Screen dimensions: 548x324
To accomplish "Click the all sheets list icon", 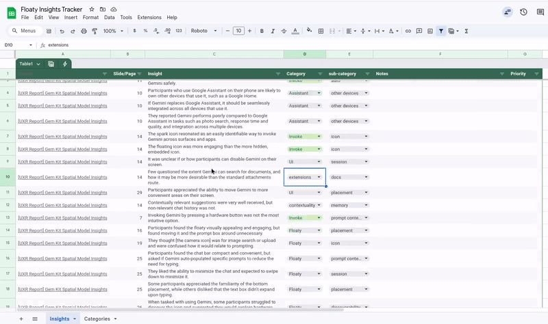I will click(35, 319).
